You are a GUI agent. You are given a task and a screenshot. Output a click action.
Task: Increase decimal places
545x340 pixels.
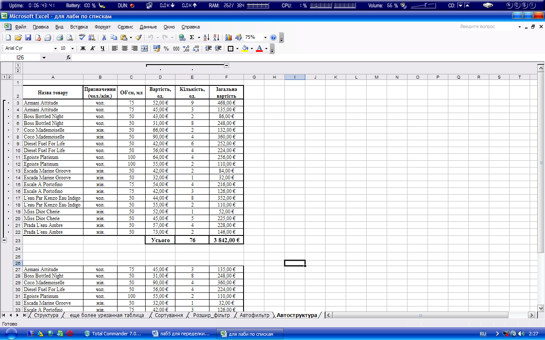point(186,48)
